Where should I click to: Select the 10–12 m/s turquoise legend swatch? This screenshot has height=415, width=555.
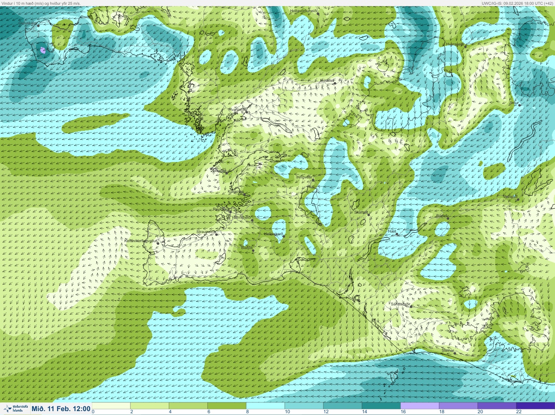[x=304, y=405]
